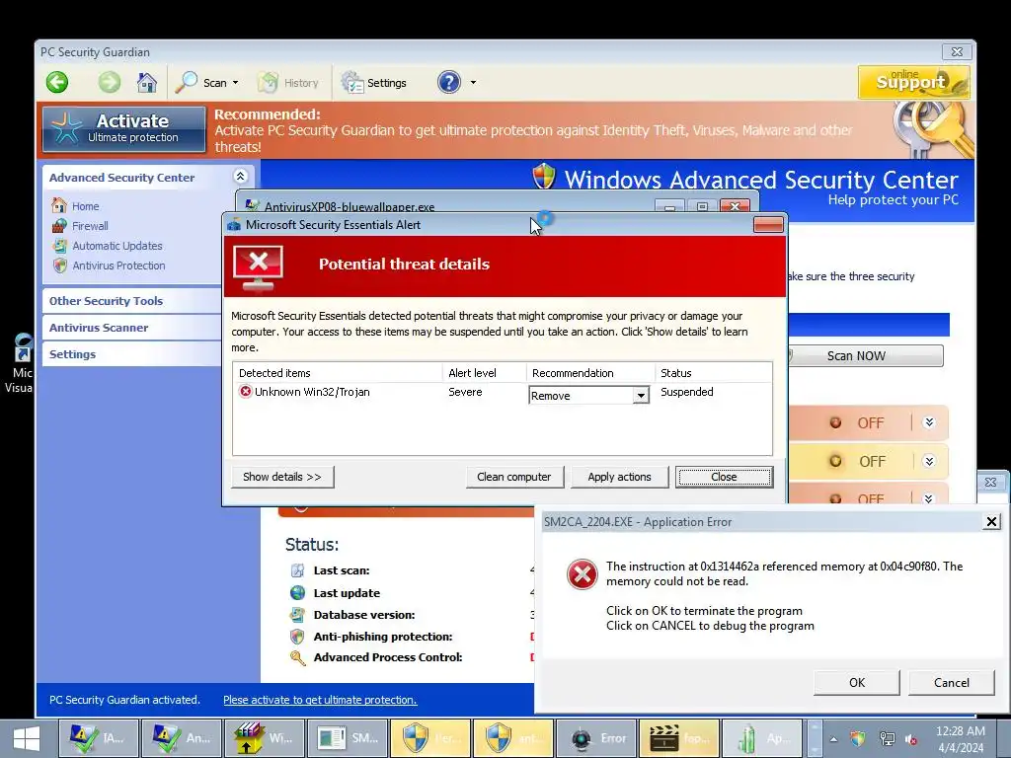Click the green Forward arrow in toolbar
The image size is (1011, 758).
click(x=109, y=83)
